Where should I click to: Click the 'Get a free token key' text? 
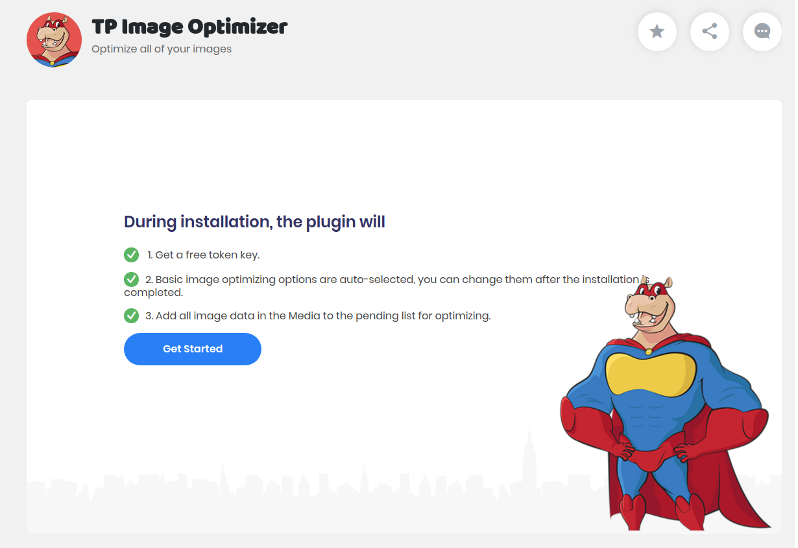pyautogui.click(x=204, y=255)
